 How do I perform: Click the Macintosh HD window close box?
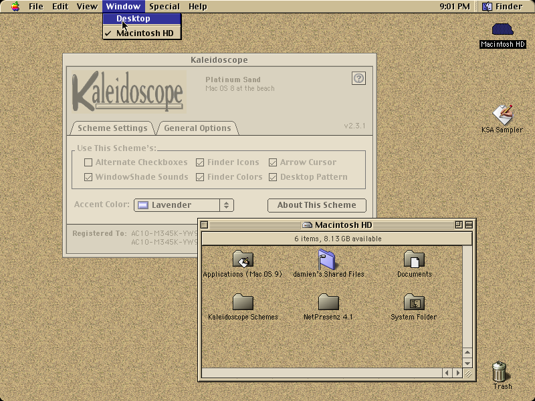(x=205, y=225)
